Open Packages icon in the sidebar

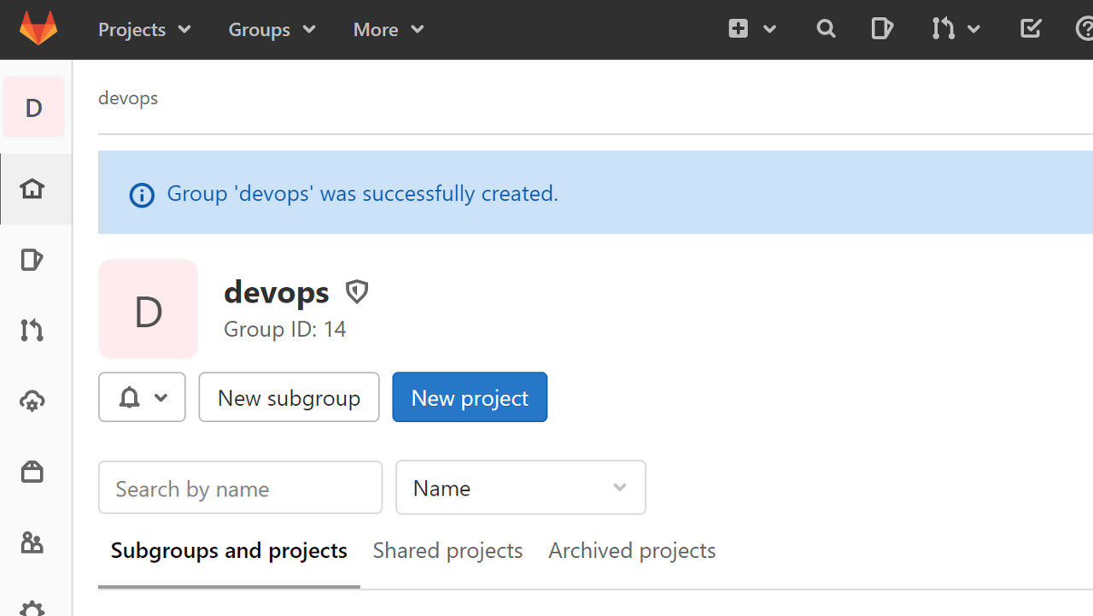tap(32, 472)
